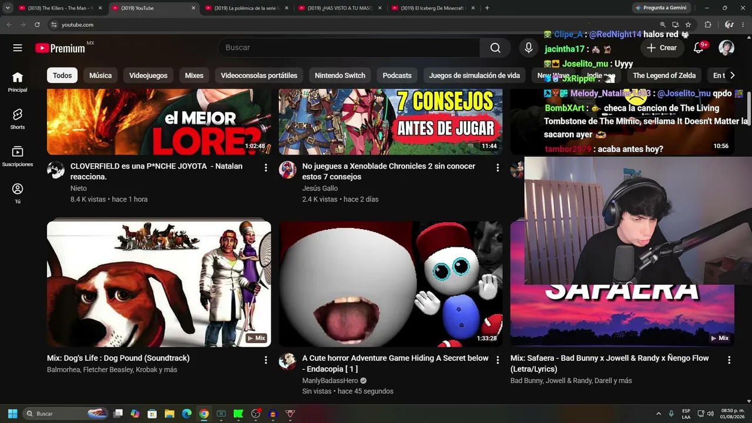752x423 pixels.
Task: Open options menu for Xenoblade Chronicles video
Action: pyautogui.click(x=498, y=168)
